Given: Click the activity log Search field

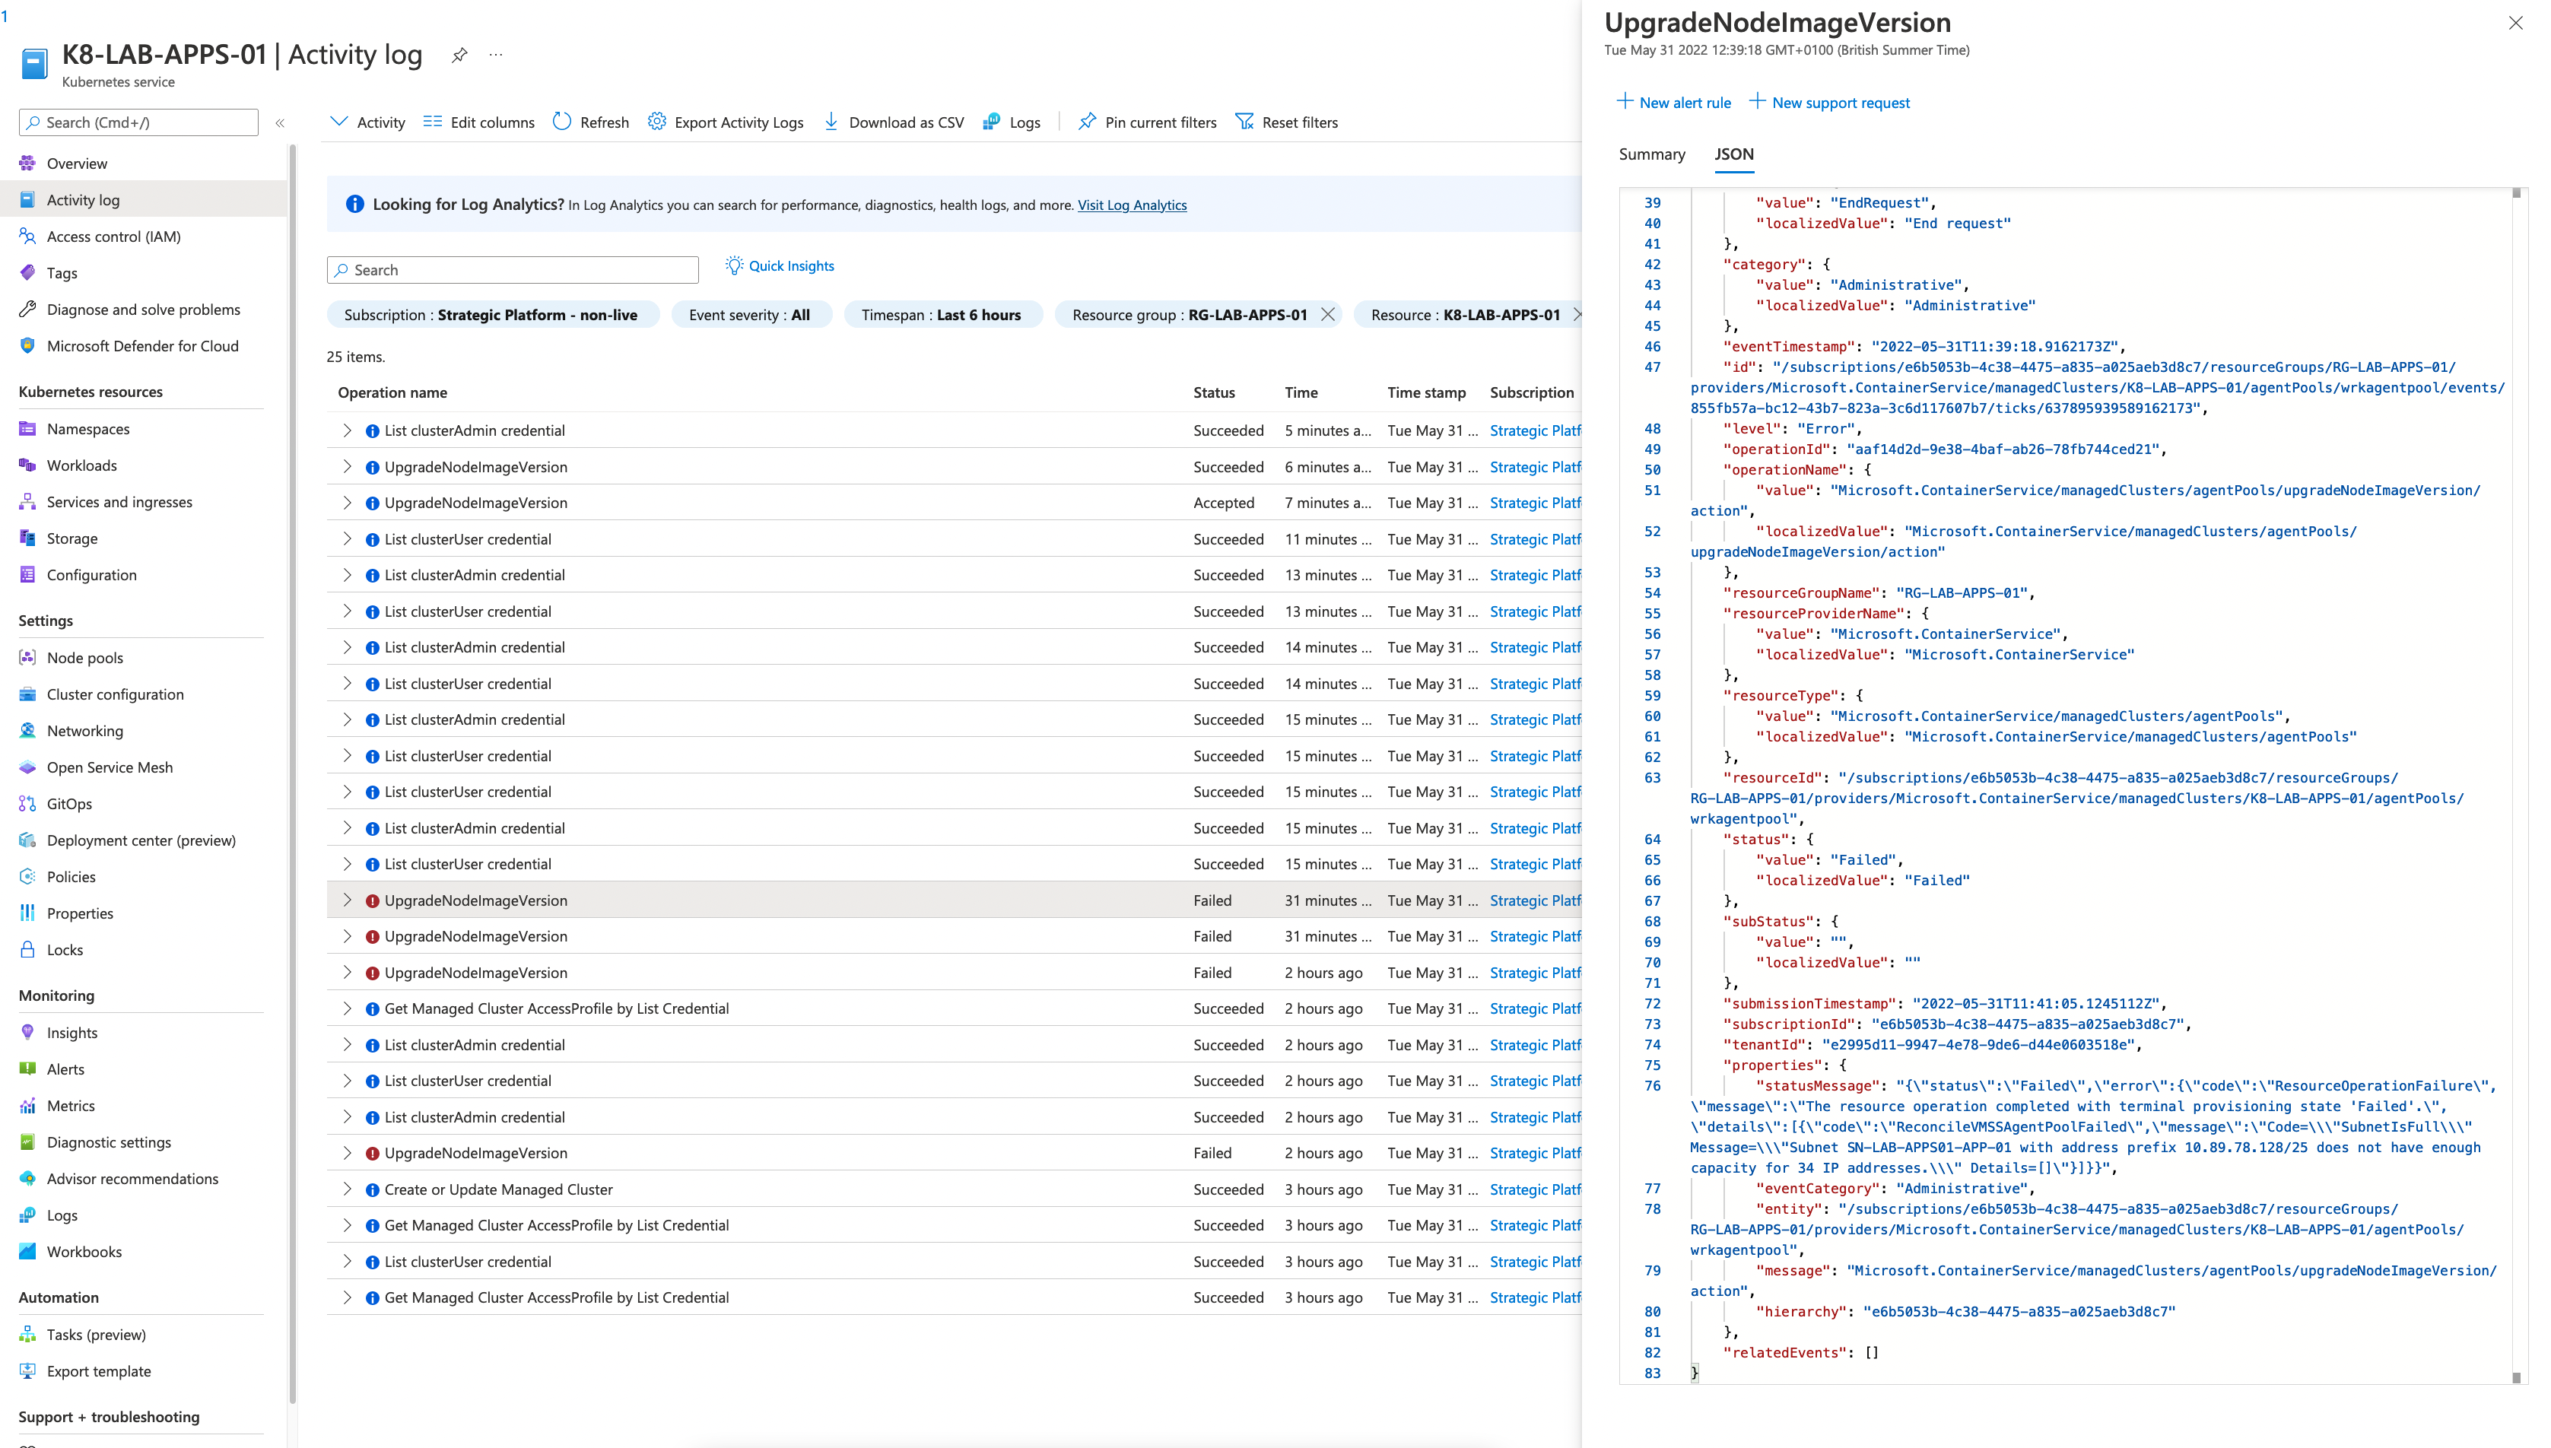Looking at the screenshot, I should point(512,269).
